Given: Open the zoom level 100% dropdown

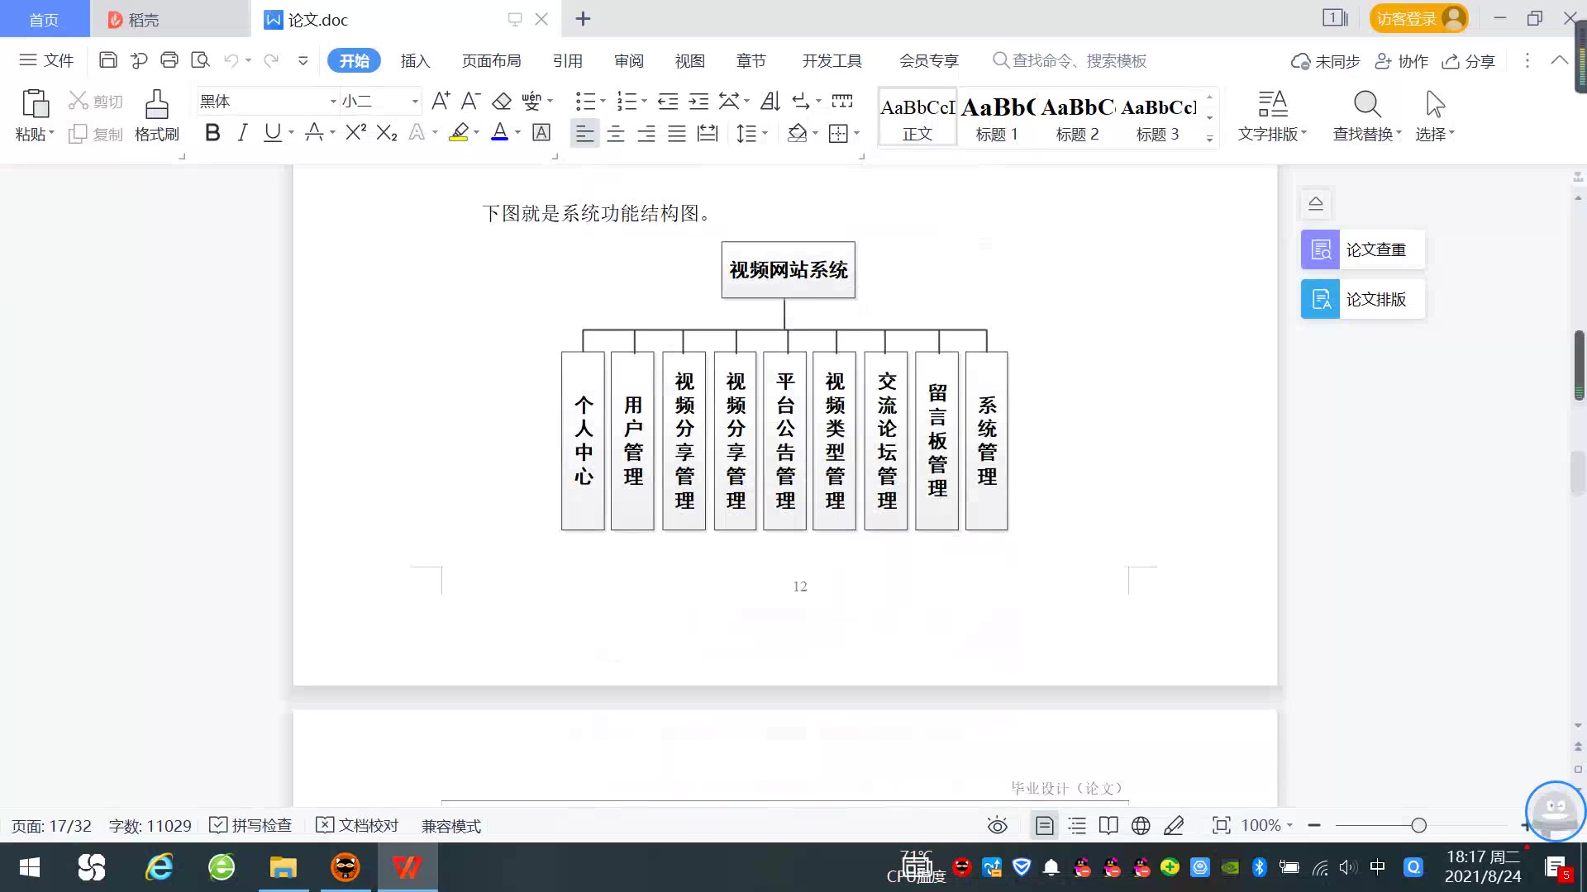Looking at the screenshot, I should pyautogui.click(x=1289, y=825).
